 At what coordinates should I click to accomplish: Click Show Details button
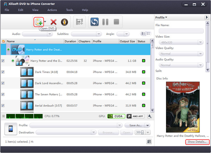click(x=197, y=142)
